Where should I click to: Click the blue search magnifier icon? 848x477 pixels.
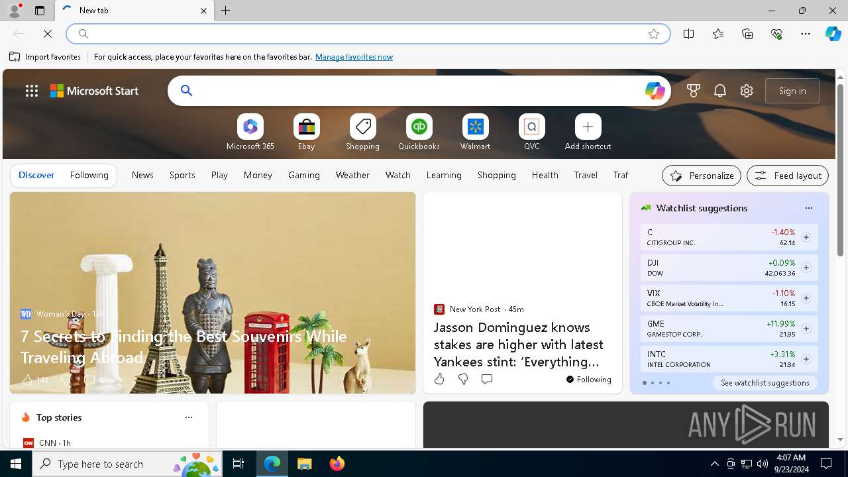186,91
